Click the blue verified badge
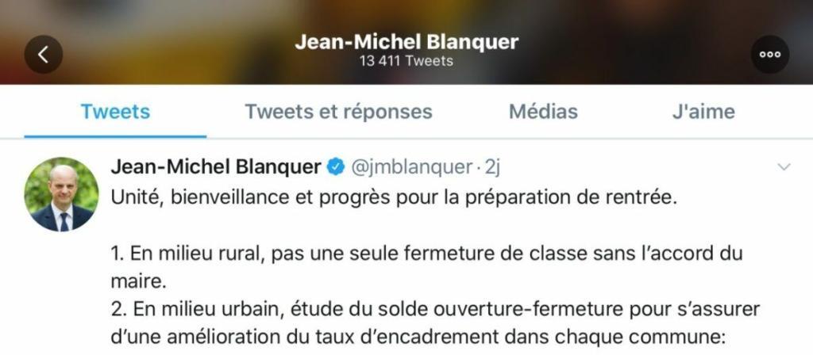 (x=336, y=167)
